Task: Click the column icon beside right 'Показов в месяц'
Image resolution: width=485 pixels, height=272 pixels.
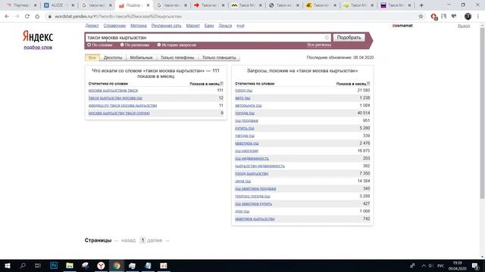Action: [x=368, y=84]
